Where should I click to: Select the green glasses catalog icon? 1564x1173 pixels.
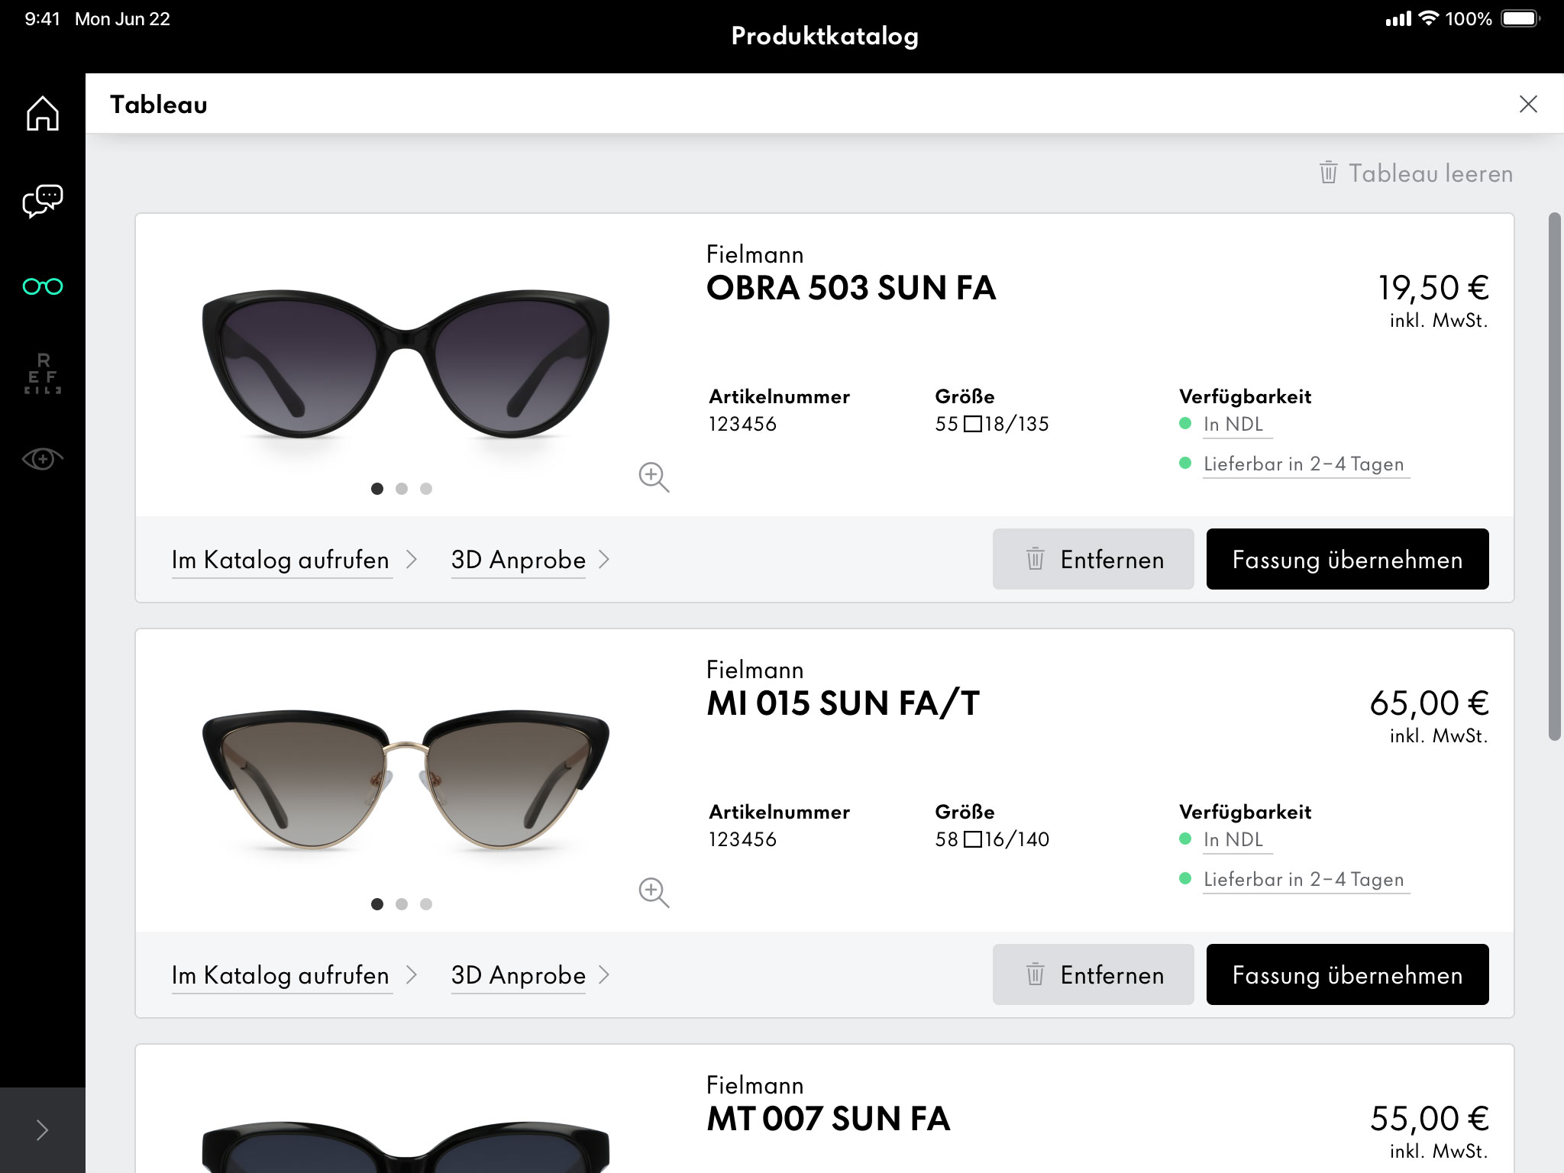42,286
